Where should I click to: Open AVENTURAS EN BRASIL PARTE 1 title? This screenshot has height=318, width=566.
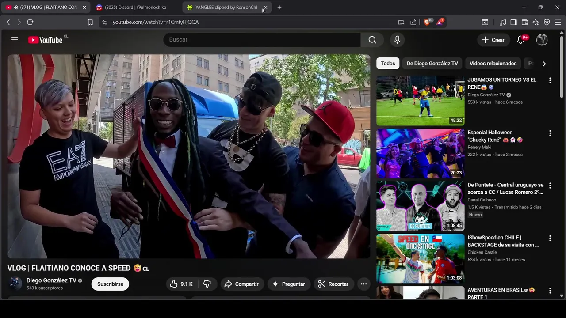[x=501, y=294]
